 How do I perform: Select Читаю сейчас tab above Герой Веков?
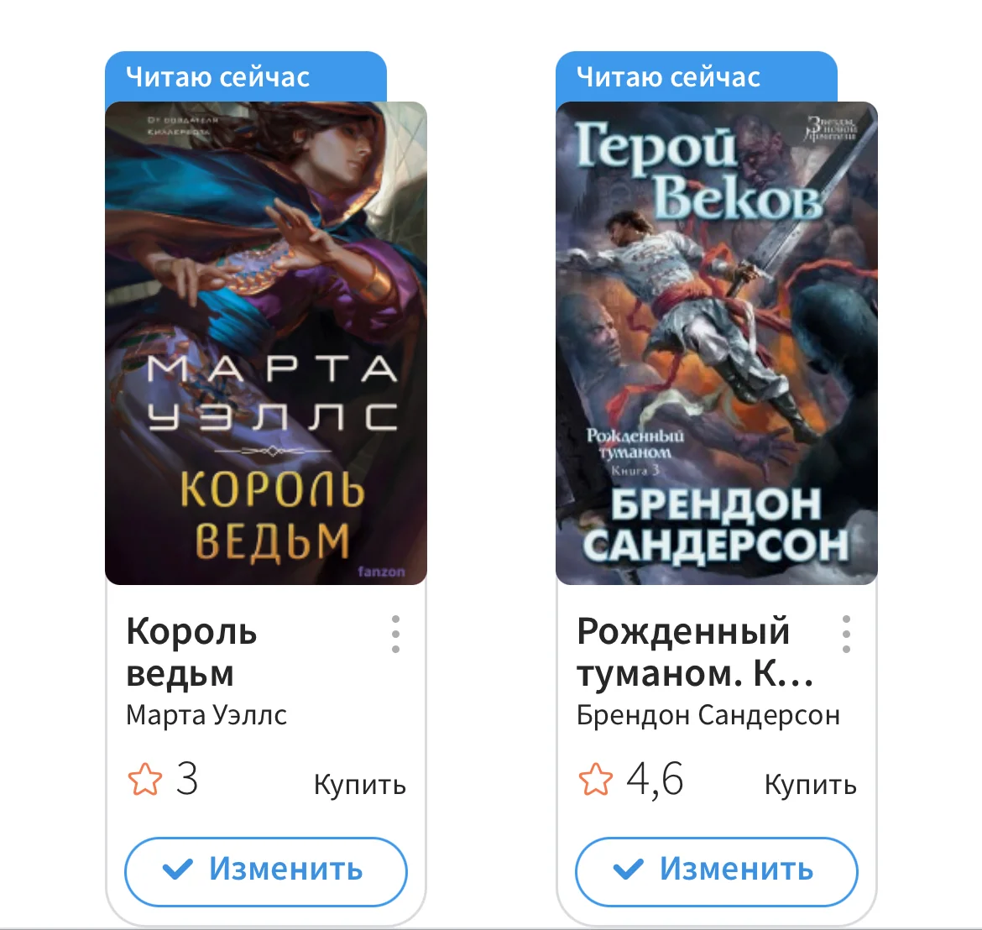tap(697, 76)
